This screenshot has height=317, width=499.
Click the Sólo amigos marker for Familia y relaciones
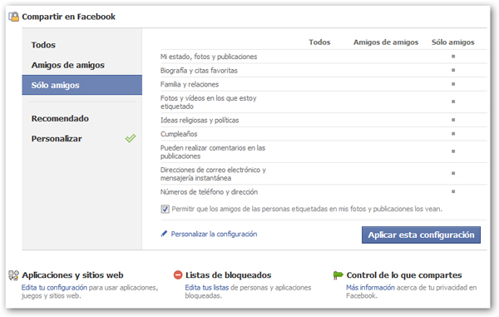click(453, 84)
